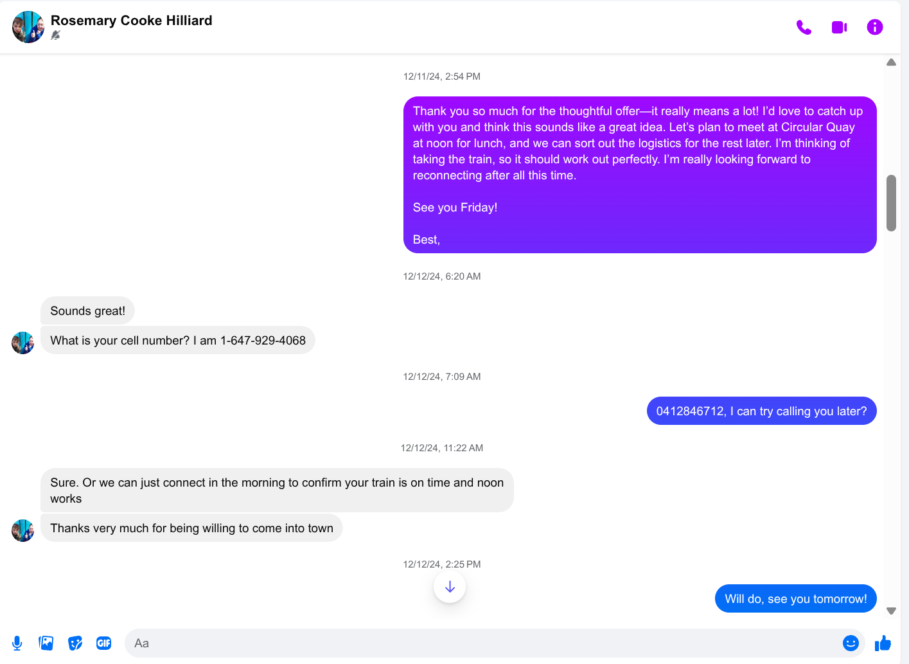Click the avatar beside "Thanks very much" message
909x664 pixels.
(x=23, y=530)
